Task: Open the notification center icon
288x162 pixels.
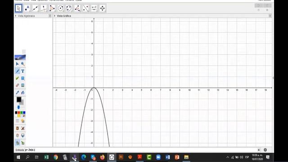Action: 268,157
